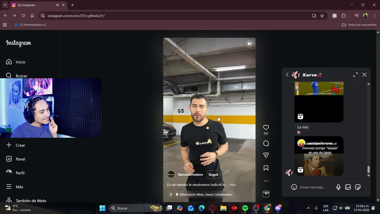Click the browser Back arrow
This screenshot has width=380, height=214.
click(5, 16)
